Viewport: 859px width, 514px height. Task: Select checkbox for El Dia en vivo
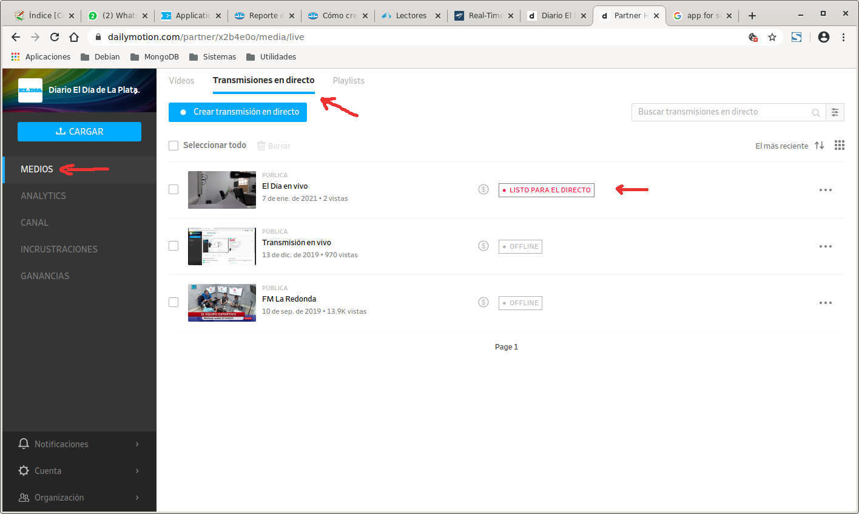click(173, 189)
